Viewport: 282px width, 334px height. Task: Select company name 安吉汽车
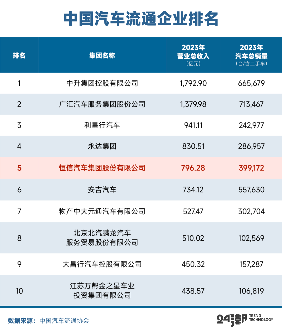click(x=102, y=189)
